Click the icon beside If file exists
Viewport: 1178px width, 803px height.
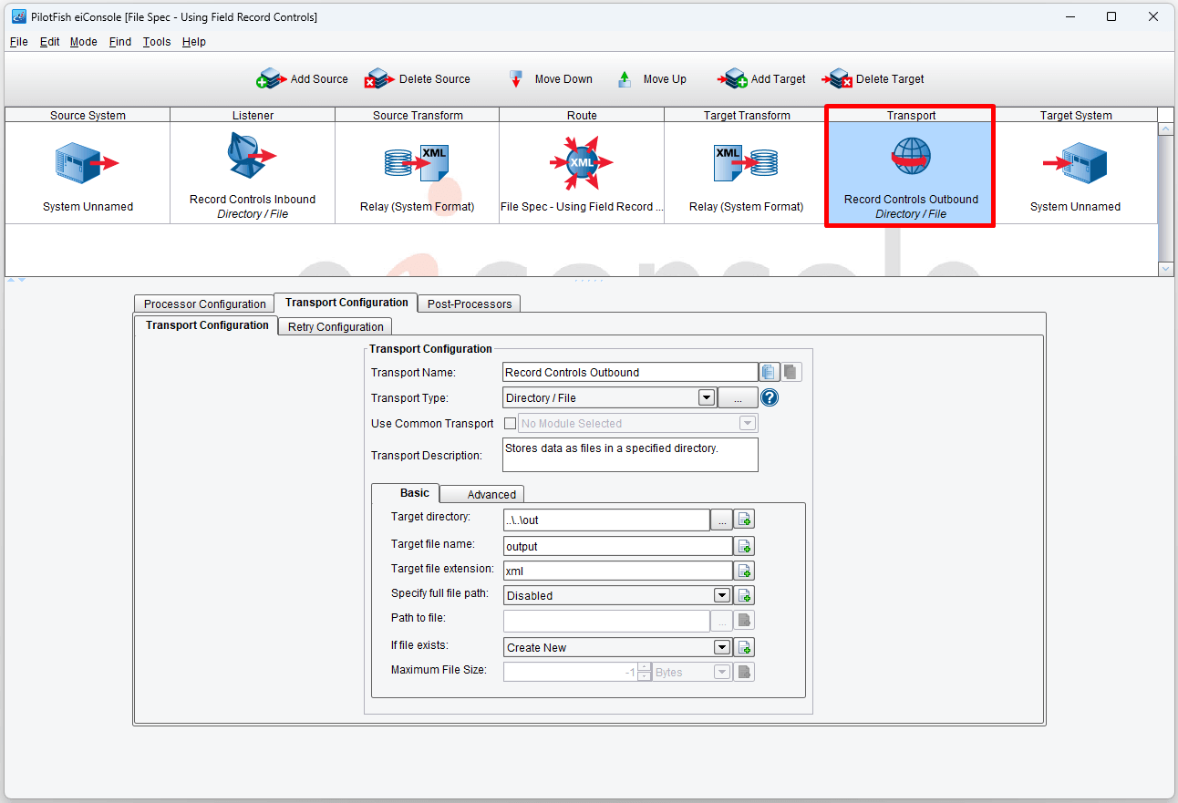pos(745,647)
